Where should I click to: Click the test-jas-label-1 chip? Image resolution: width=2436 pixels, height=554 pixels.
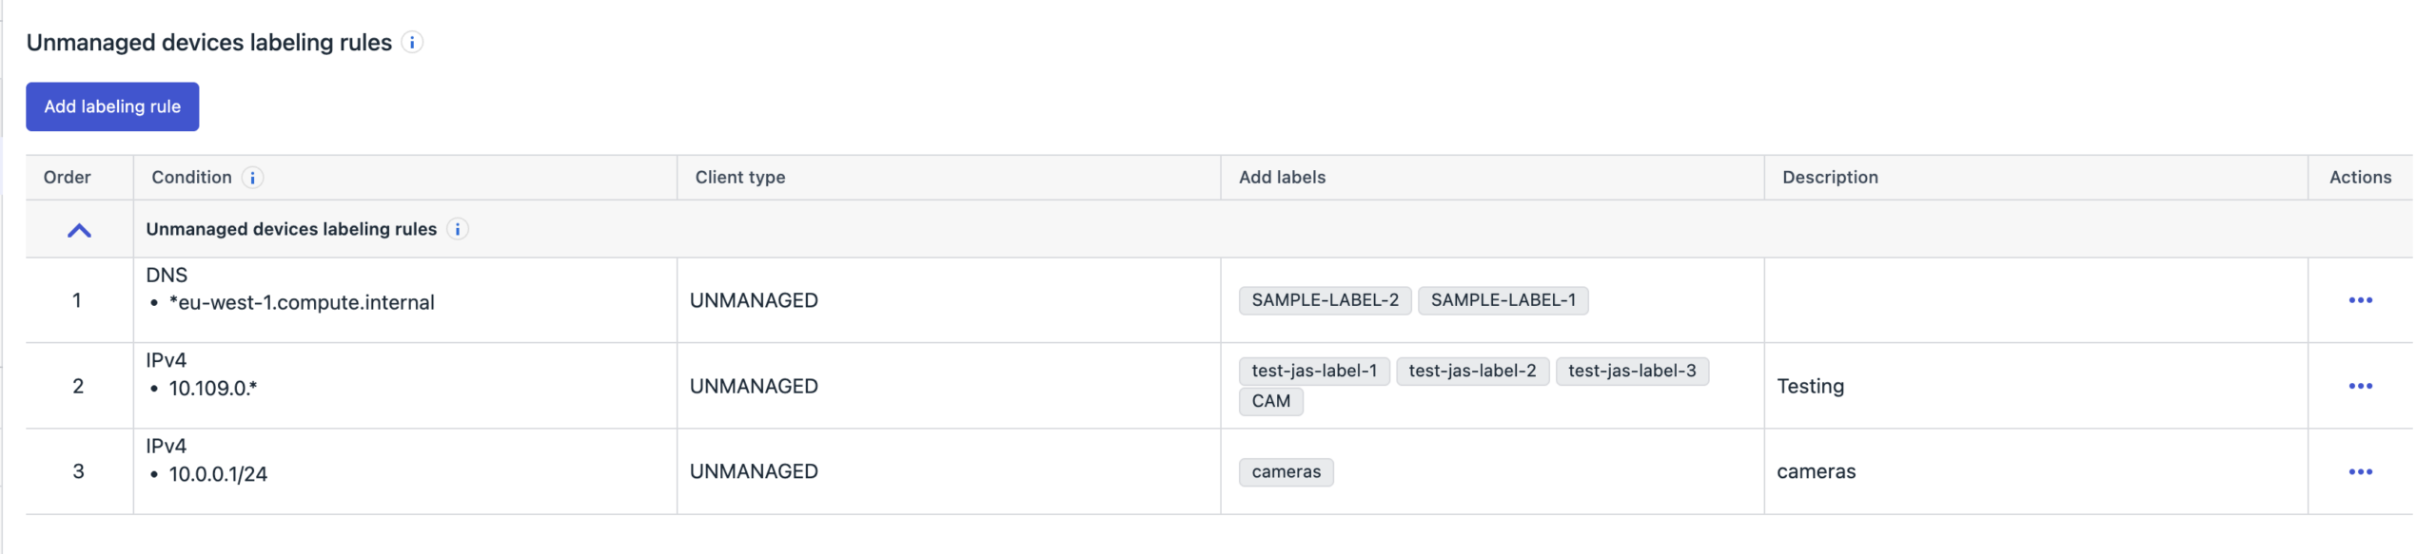click(1313, 371)
